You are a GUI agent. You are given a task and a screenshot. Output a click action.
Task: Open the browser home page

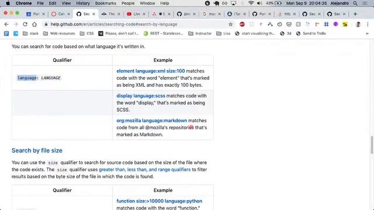pyautogui.click(x=34, y=24)
